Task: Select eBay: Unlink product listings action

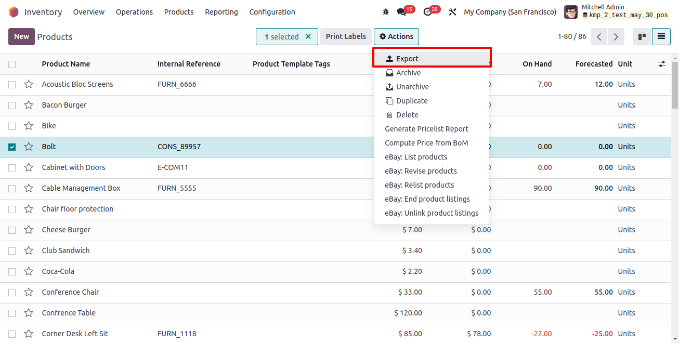Action: tap(432, 213)
